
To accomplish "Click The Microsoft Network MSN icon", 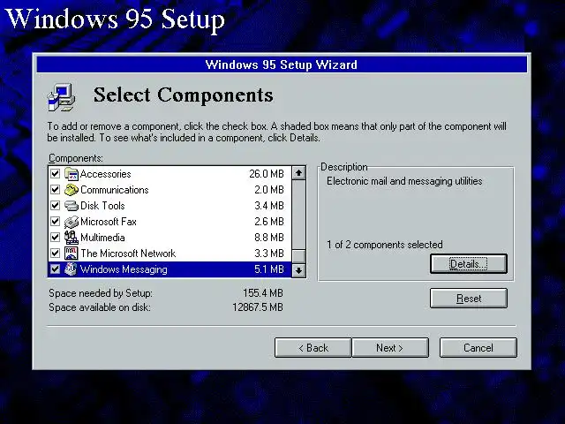I will click(72, 254).
